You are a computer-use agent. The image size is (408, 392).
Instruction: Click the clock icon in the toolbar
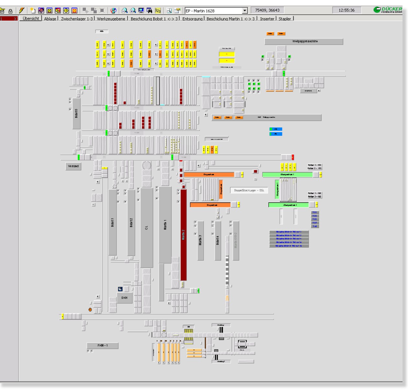(66, 10)
